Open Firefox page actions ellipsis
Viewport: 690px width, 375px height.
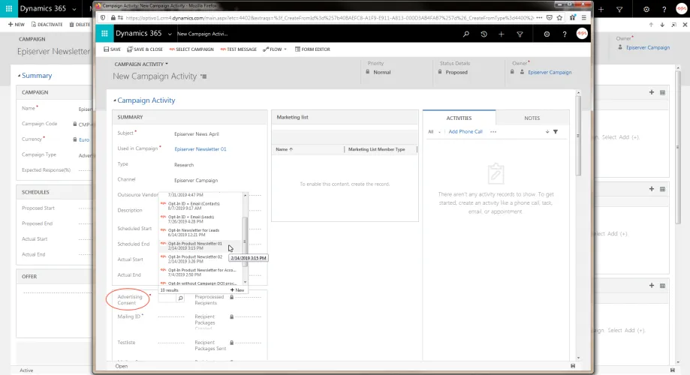coord(539,17)
